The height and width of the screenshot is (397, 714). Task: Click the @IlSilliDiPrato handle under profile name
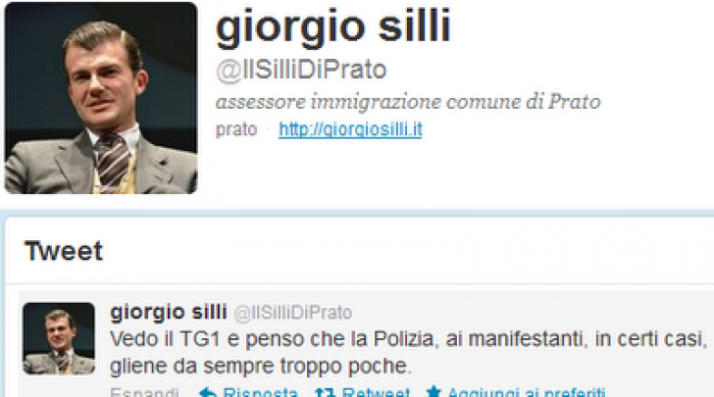point(301,71)
